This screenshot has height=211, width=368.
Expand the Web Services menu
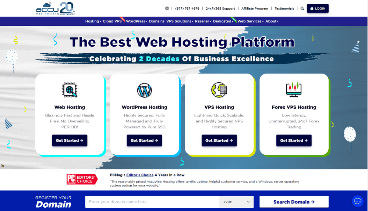(x=250, y=21)
